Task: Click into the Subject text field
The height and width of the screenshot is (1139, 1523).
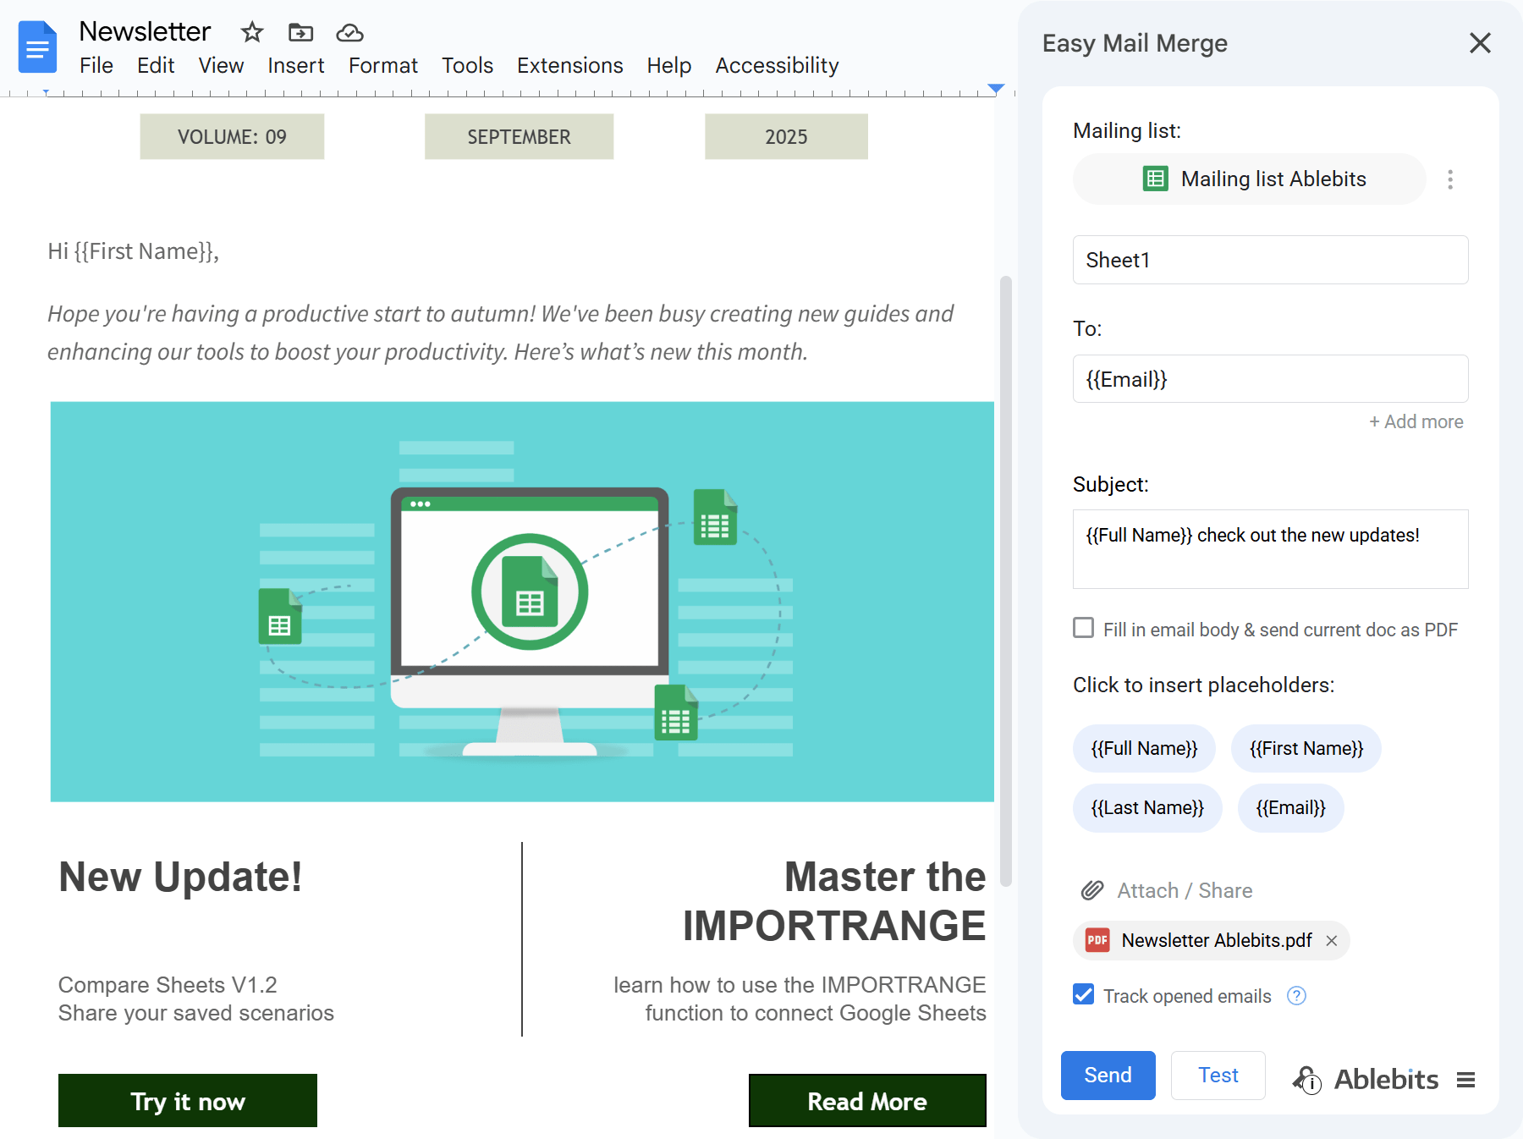Action: tap(1270, 548)
